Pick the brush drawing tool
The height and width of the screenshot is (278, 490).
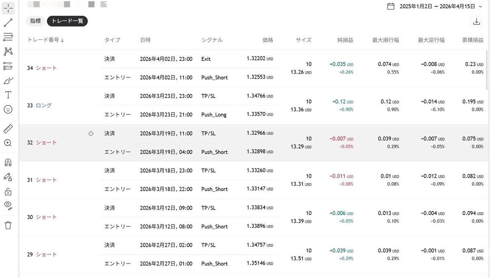pos(8,80)
